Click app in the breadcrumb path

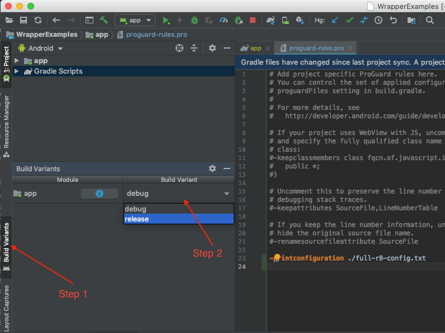pyautogui.click(x=102, y=35)
